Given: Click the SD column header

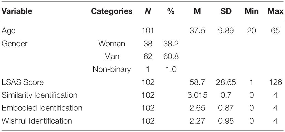Looking at the screenshot, I should tap(226, 11).
